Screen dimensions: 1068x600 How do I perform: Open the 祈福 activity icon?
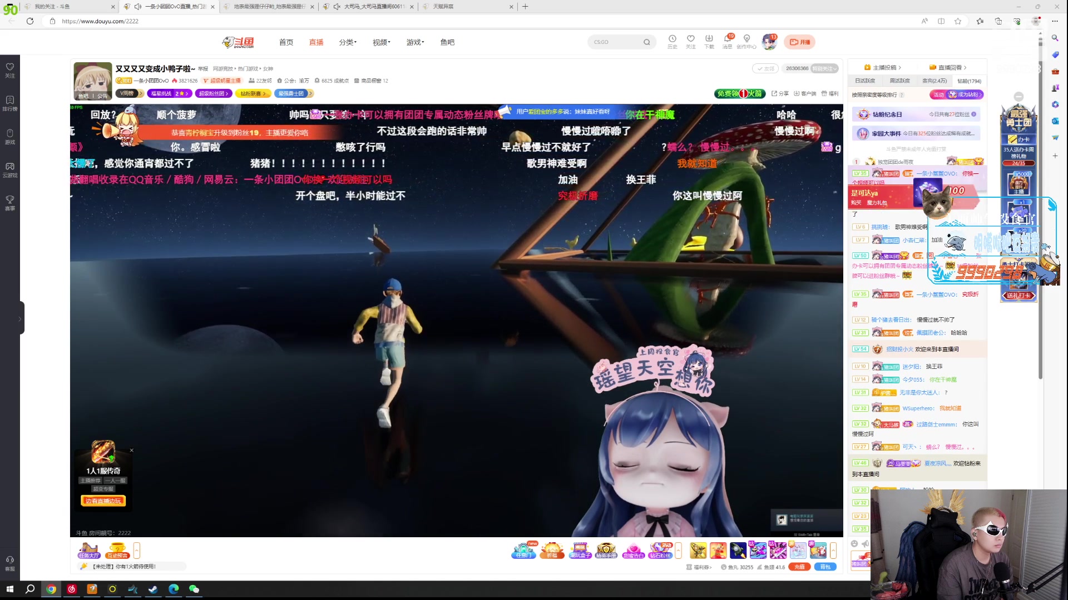coord(552,550)
